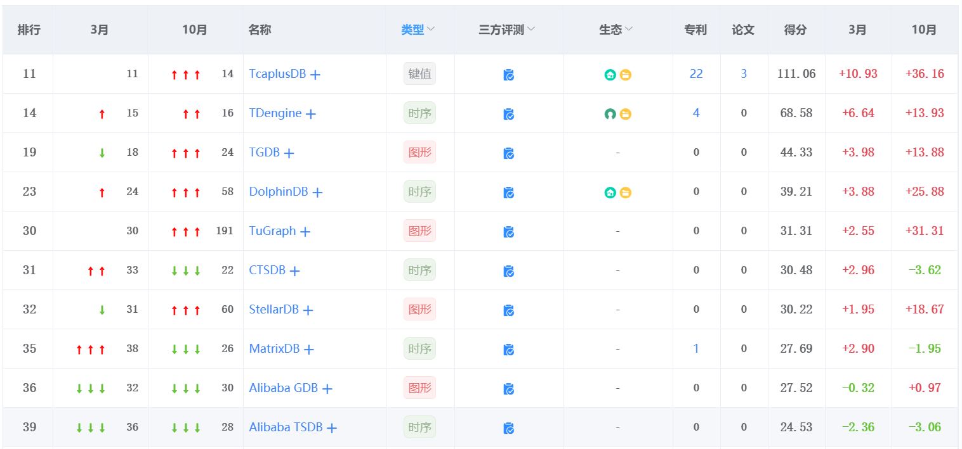Click the evaluation report icon for TuGraph
This screenshot has width=962, height=449.
click(510, 231)
